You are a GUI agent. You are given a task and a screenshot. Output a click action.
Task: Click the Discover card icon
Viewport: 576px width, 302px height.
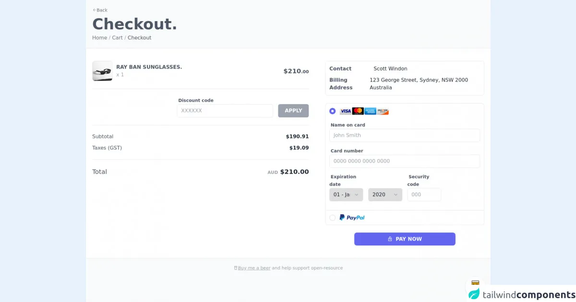(383, 111)
